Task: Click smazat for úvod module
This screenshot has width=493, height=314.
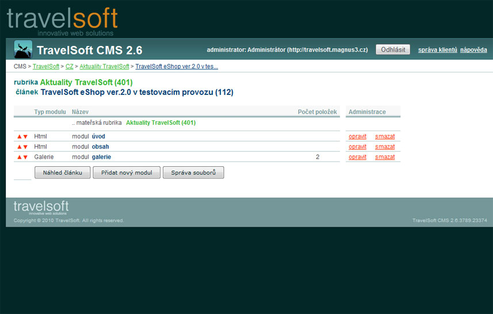Action: click(385, 136)
